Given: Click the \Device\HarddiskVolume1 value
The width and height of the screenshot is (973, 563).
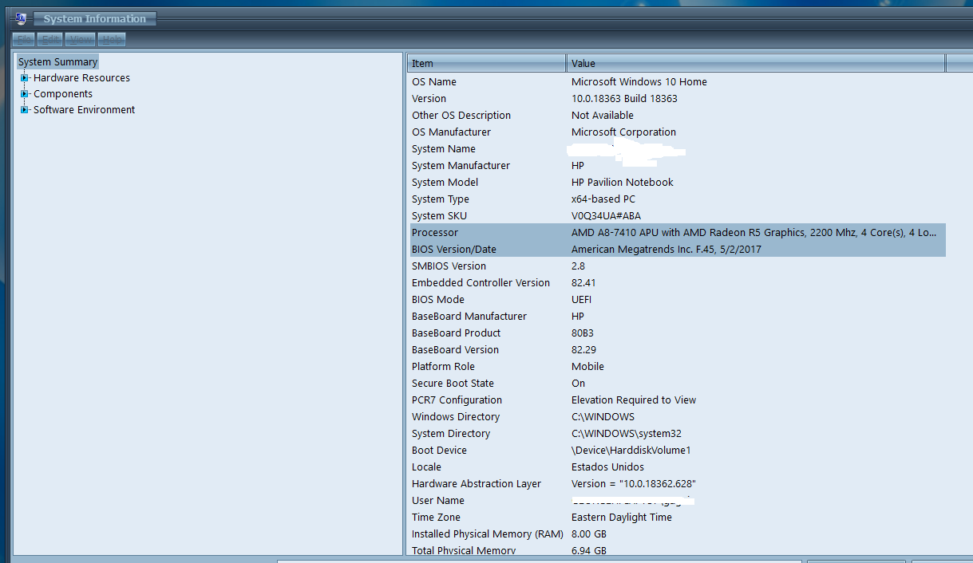Looking at the screenshot, I should point(631,451).
